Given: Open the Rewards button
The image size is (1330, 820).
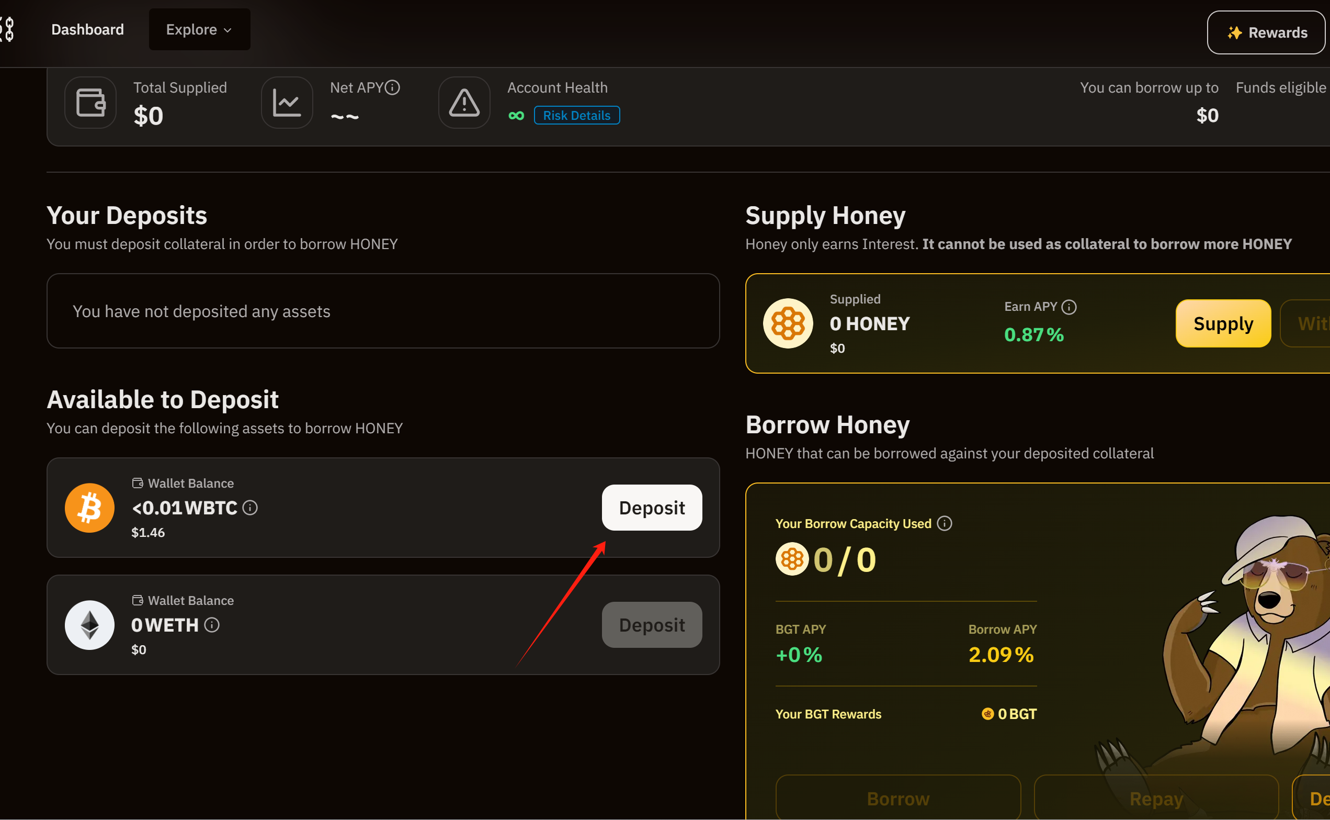Looking at the screenshot, I should [1267, 32].
